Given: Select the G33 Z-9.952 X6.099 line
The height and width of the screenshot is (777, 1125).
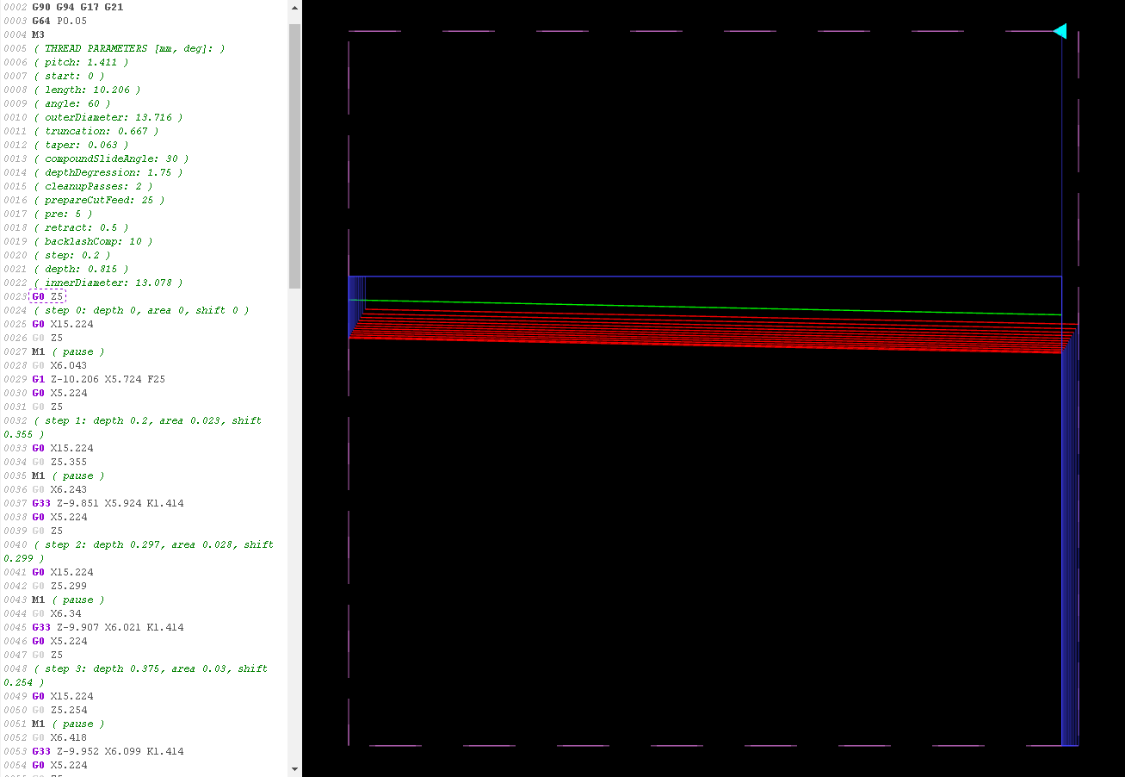Looking at the screenshot, I should coord(108,751).
